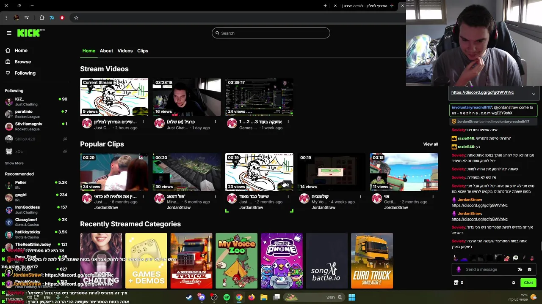Select the channel Home tab
Screen dimensions: 542x304
pos(88,51)
